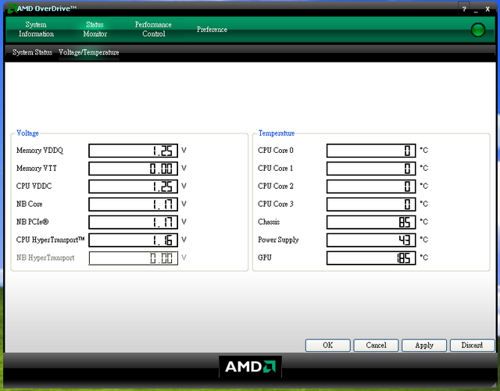Image resolution: width=500 pixels, height=391 pixels.
Task: Click the Temperature group heading
Action: pyautogui.click(x=277, y=133)
